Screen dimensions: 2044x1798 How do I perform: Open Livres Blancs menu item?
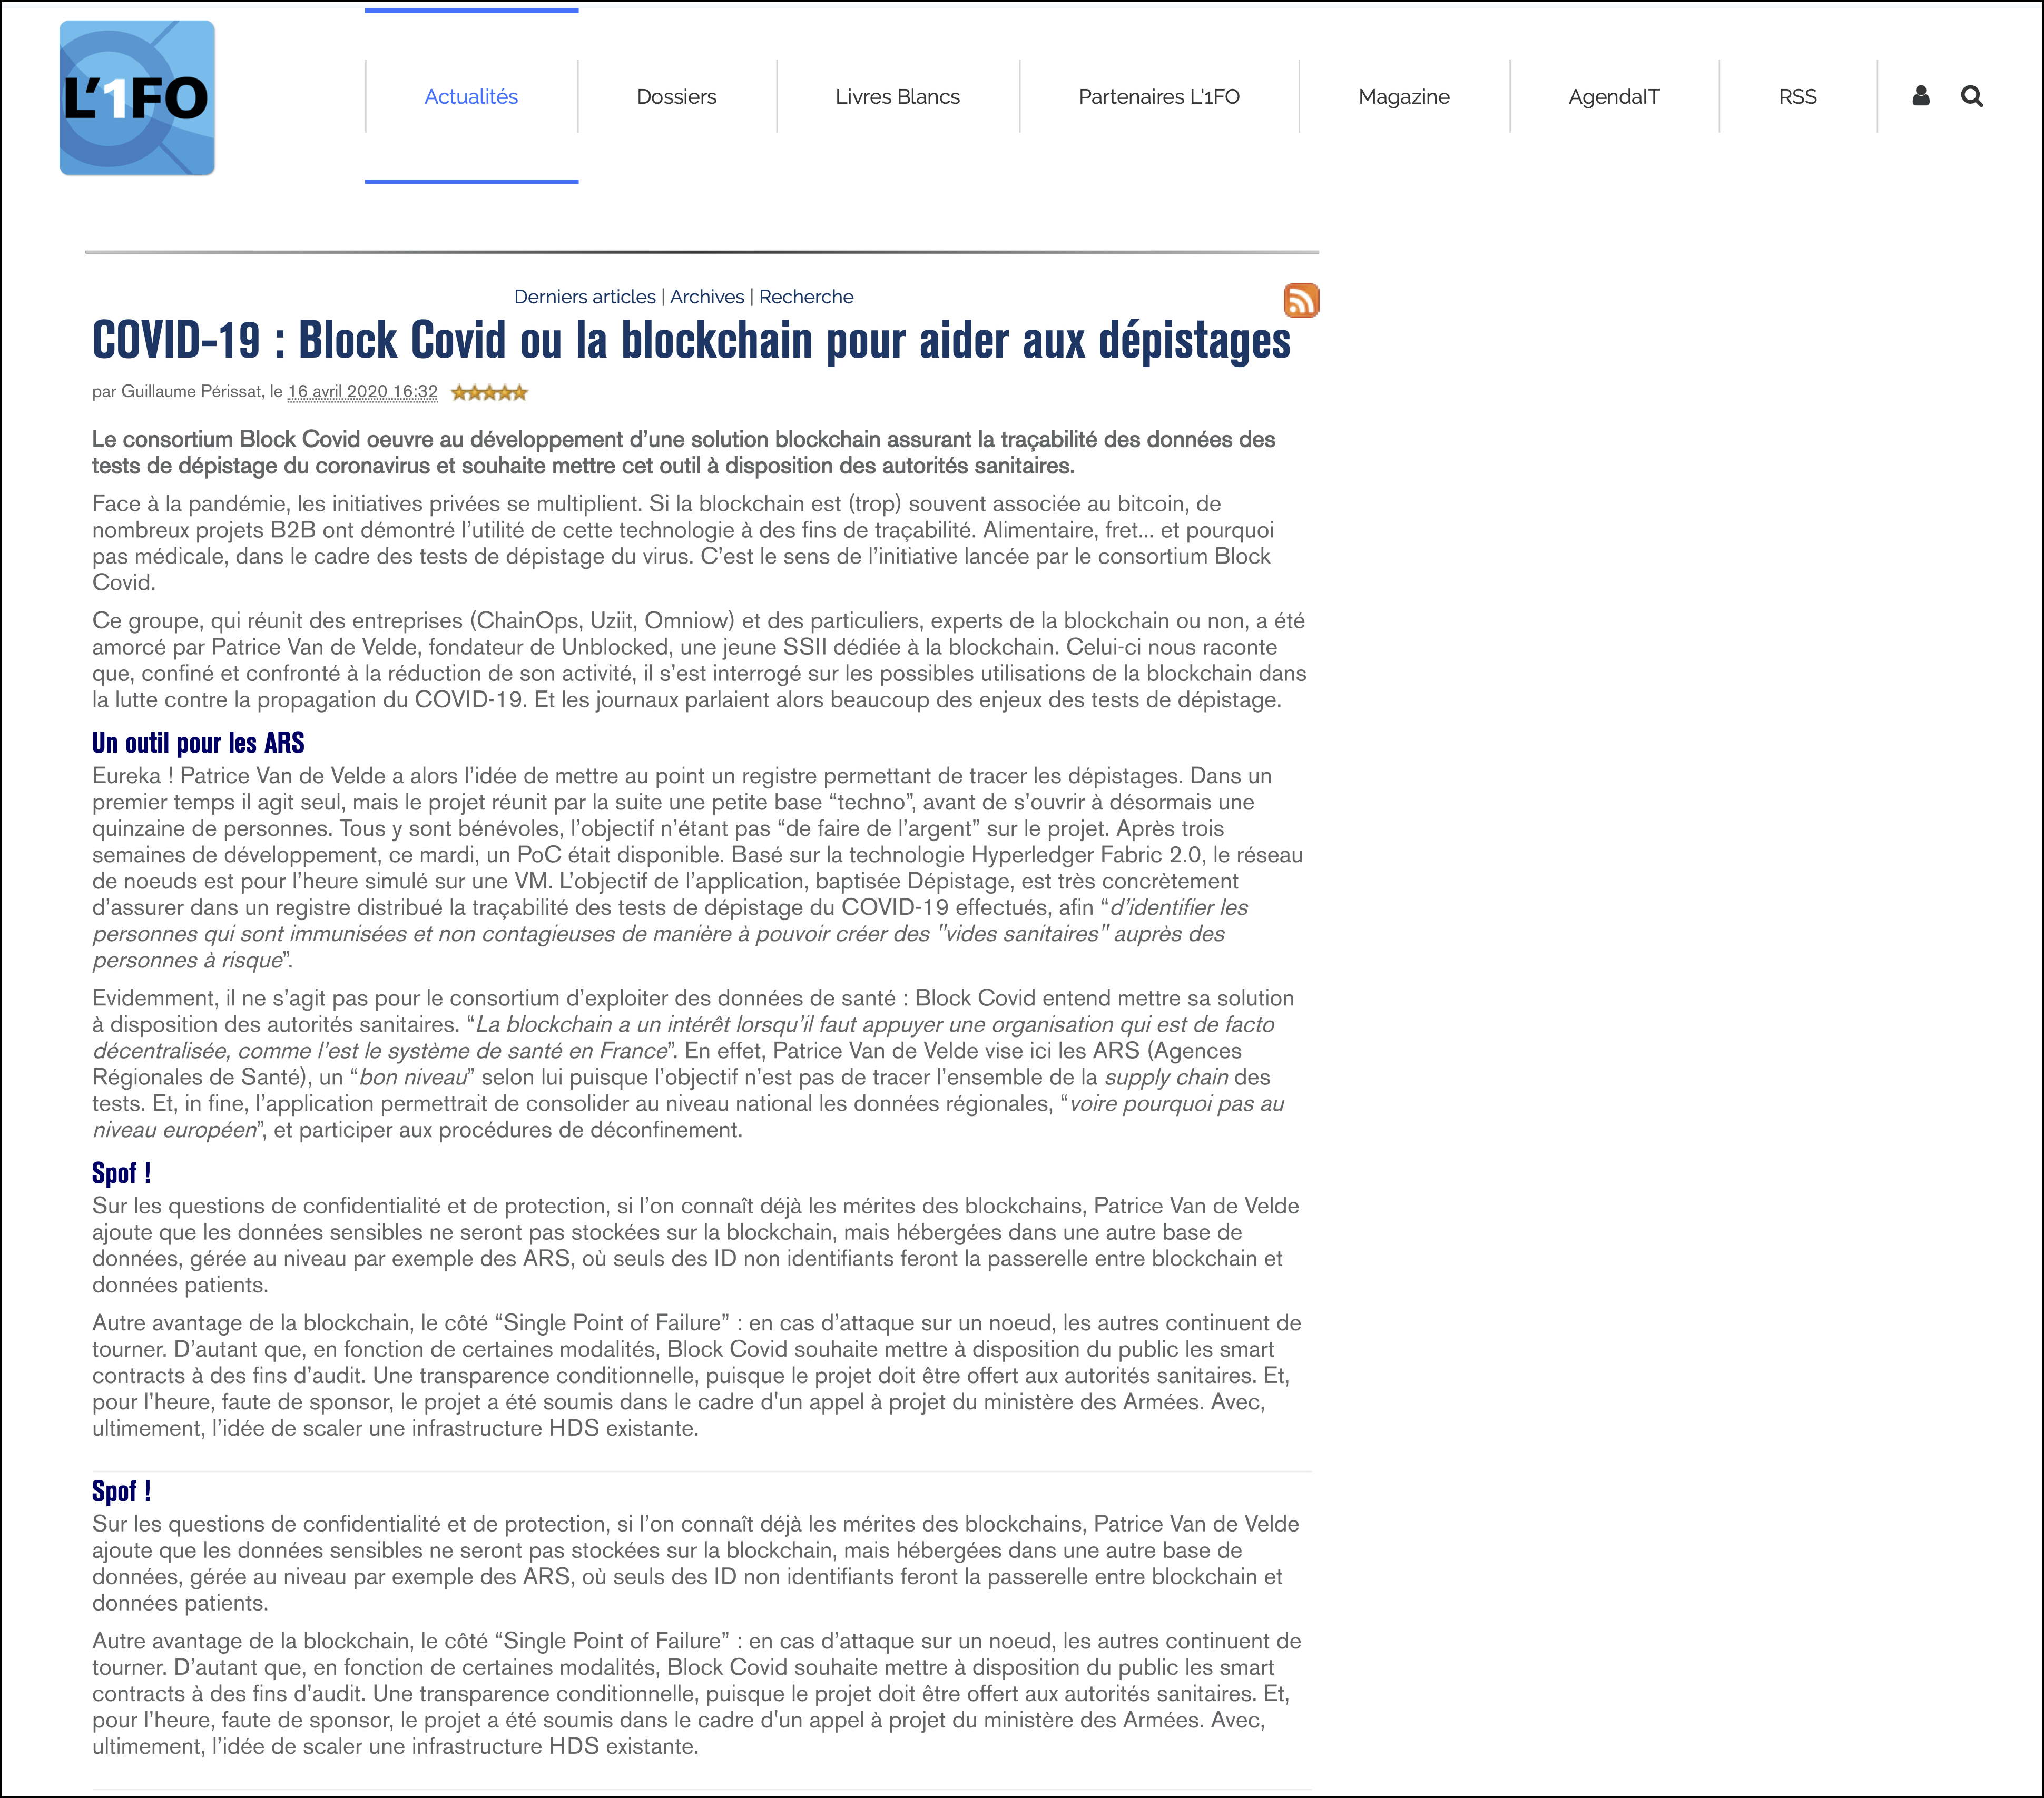898,97
